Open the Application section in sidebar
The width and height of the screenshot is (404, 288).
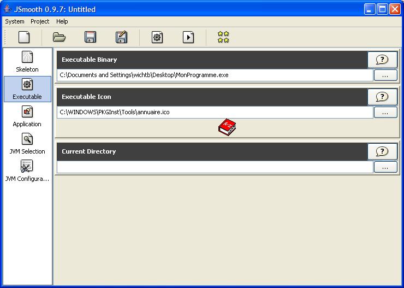[x=27, y=116]
